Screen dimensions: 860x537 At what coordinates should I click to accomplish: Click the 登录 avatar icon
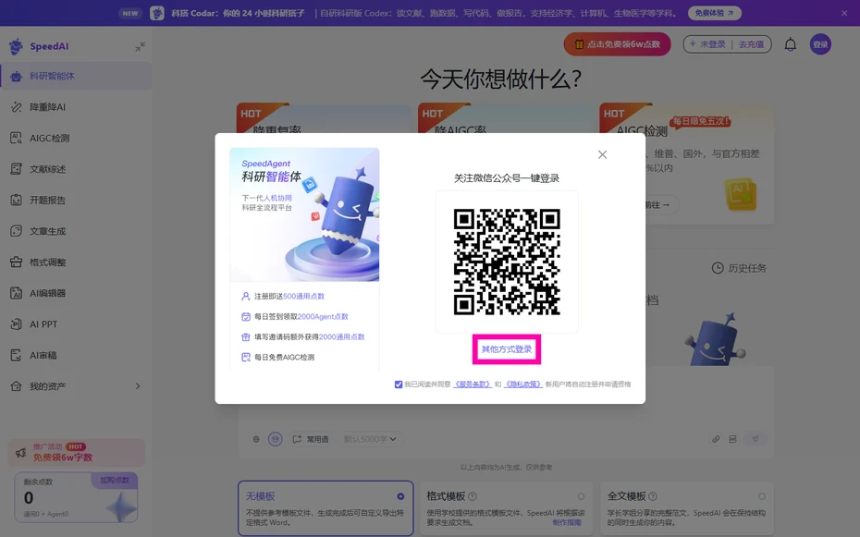[x=820, y=44]
